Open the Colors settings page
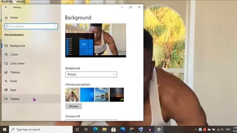The image size is (237, 133). tap(31, 55)
